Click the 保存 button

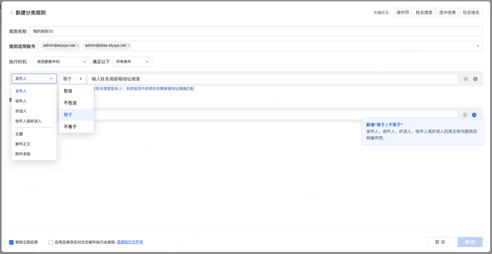tap(470, 242)
